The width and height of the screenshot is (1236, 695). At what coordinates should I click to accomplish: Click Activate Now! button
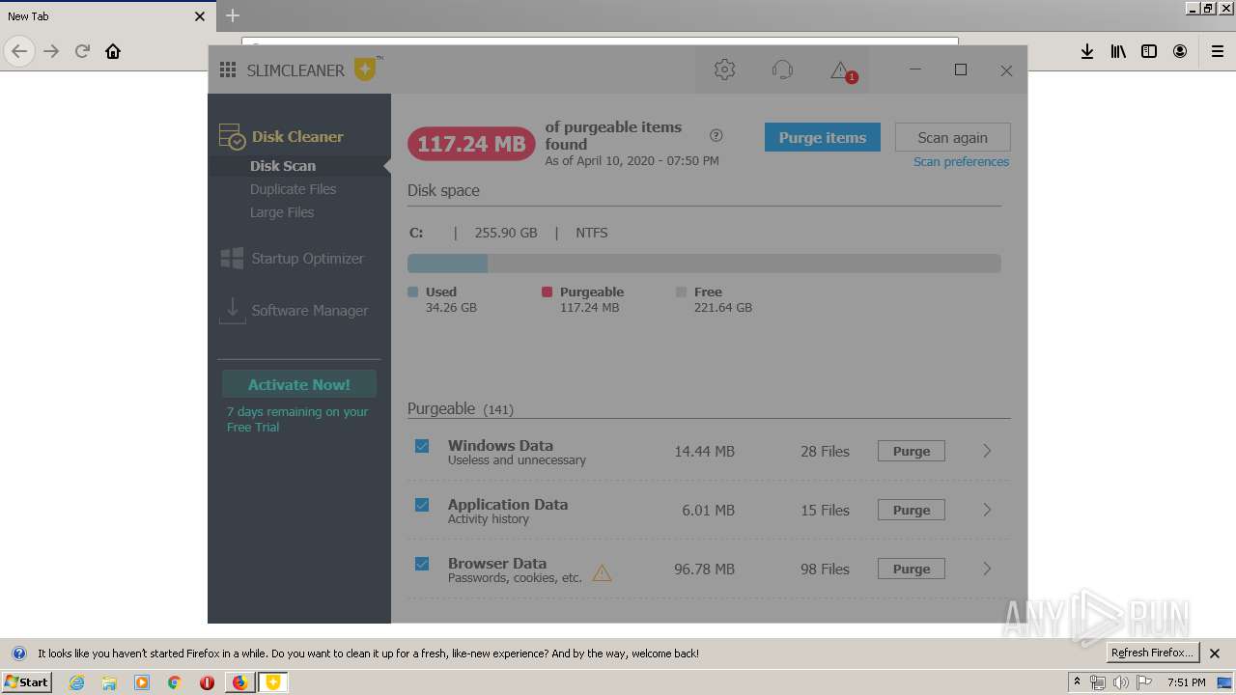(299, 384)
